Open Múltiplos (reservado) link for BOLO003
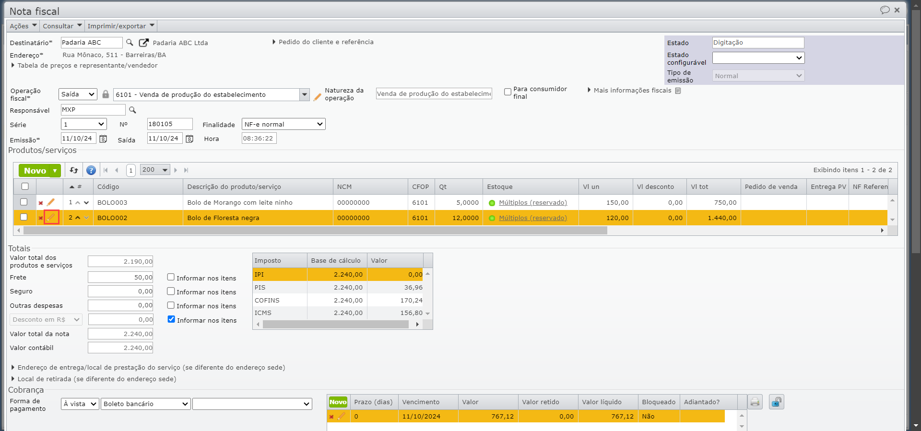Screen dimensions: 921x431 tap(532, 203)
